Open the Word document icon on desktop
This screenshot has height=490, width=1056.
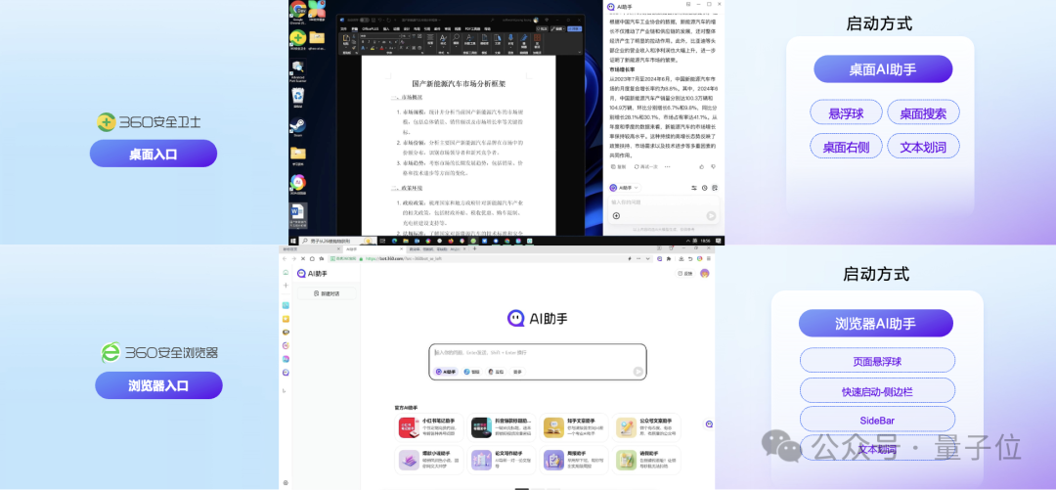tap(297, 214)
